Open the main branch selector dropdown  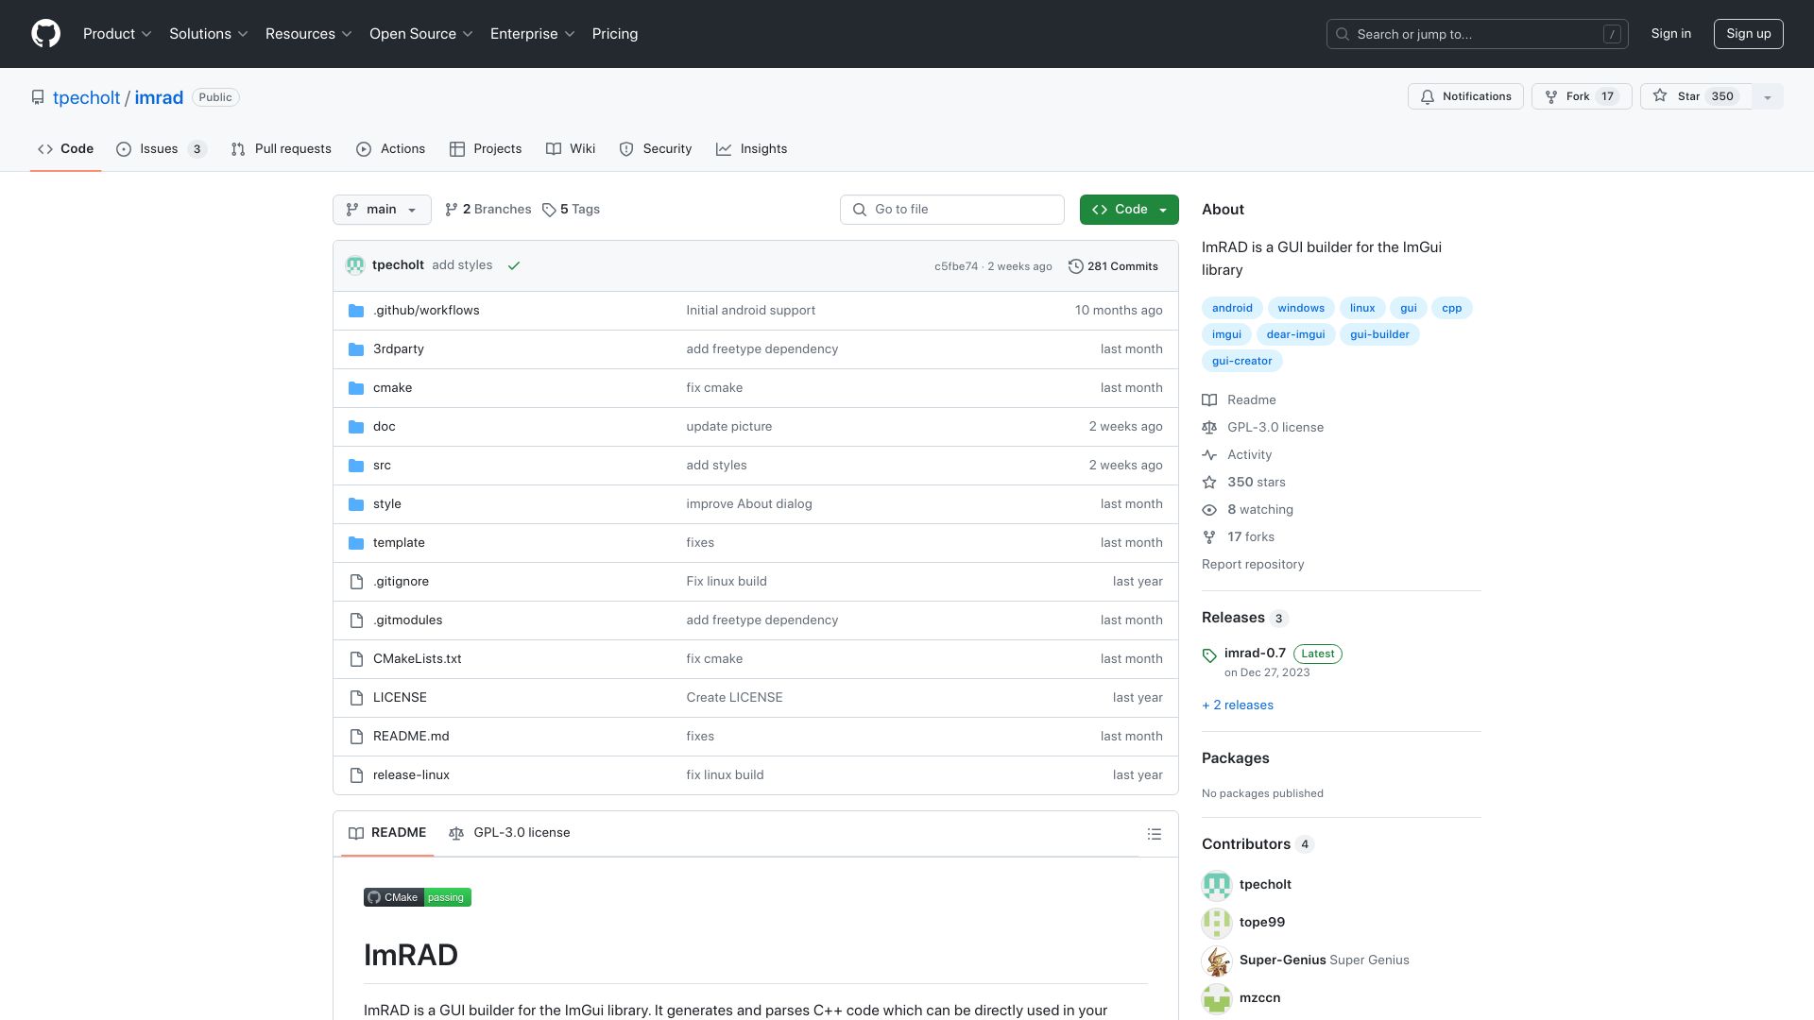[382, 210]
